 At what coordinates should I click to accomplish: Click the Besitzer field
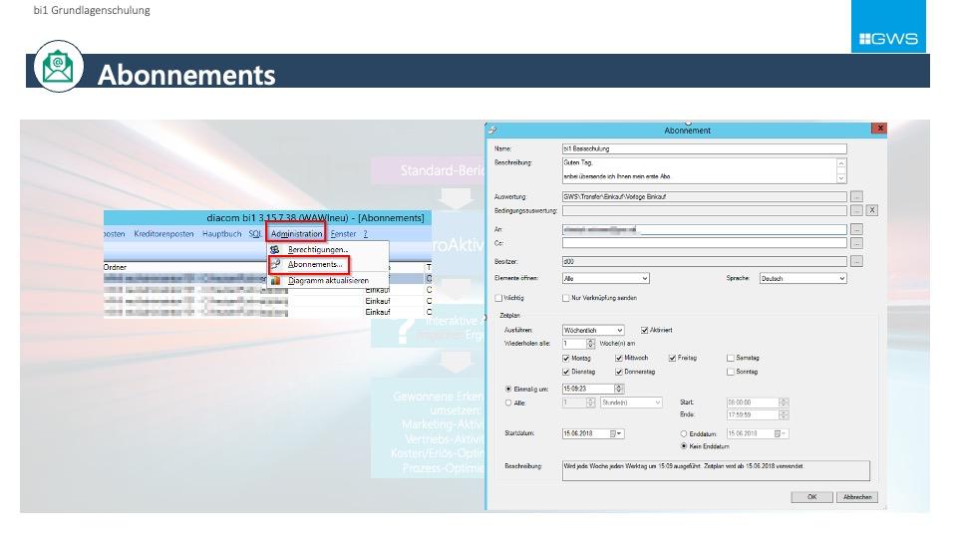pos(705,261)
